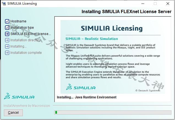Click the installation progress bar

pyautogui.click(x=113, y=112)
